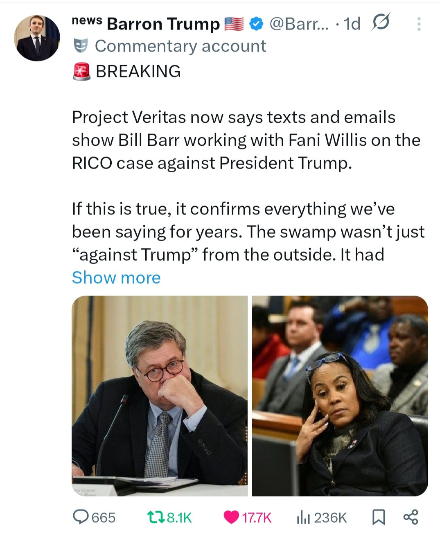The width and height of the screenshot is (442, 537).
Task: Click the blue verified checkmark badge
Action: [x=256, y=24]
